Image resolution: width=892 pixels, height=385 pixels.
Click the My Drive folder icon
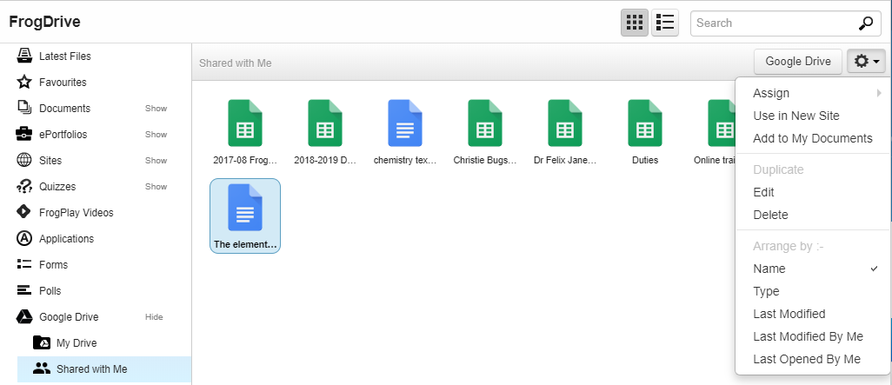point(42,342)
